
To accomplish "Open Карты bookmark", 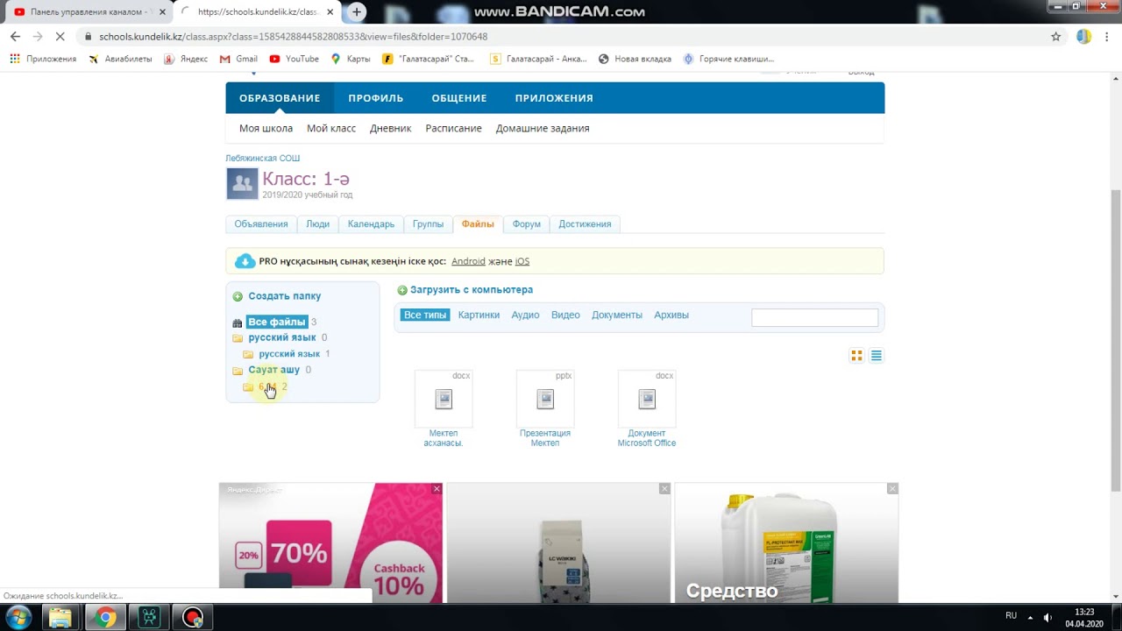I will (x=351, y=59).
